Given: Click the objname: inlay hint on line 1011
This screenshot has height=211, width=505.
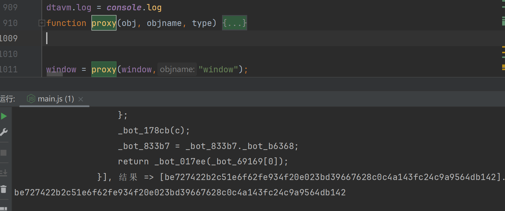Looking at the screenshot, I should (177, 69).
